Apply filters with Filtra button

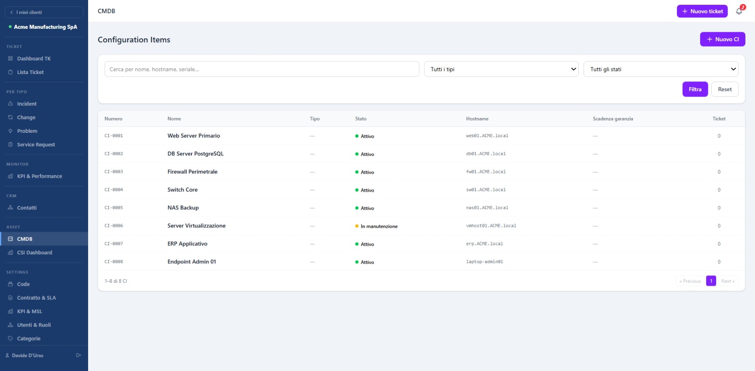[695, 89]
